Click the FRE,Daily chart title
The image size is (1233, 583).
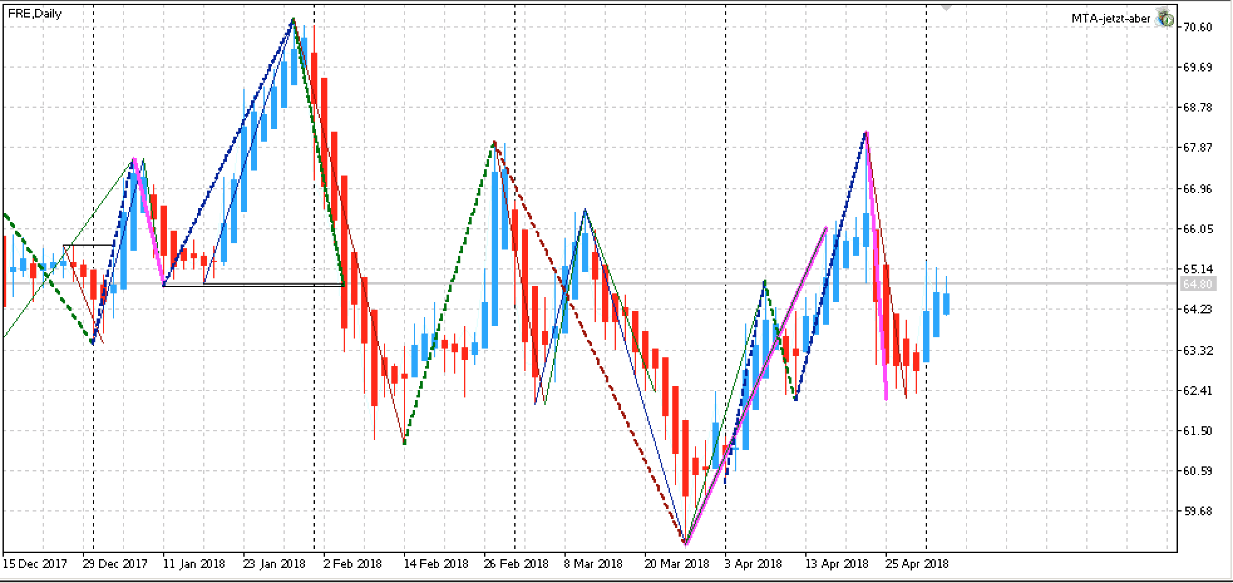[x=35, y=14]
